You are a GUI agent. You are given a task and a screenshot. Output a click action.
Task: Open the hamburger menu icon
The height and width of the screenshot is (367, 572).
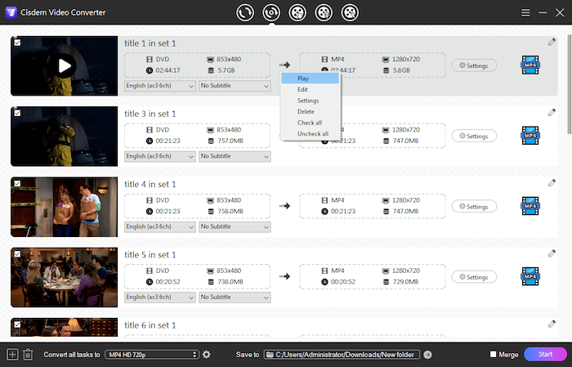(525, 12)
